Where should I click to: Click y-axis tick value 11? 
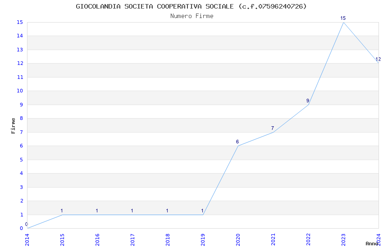[20, 77]
